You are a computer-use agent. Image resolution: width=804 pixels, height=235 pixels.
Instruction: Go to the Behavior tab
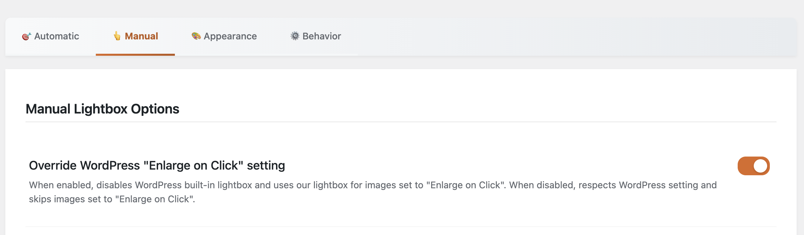point(322,36)
